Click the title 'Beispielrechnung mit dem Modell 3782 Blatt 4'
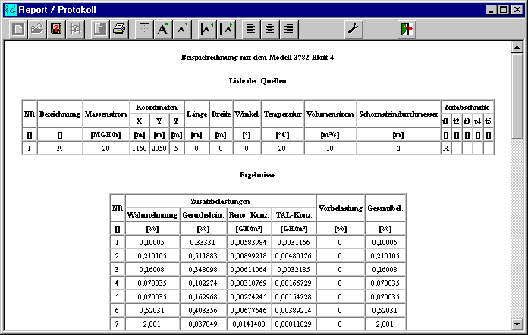 click(257, 57)
